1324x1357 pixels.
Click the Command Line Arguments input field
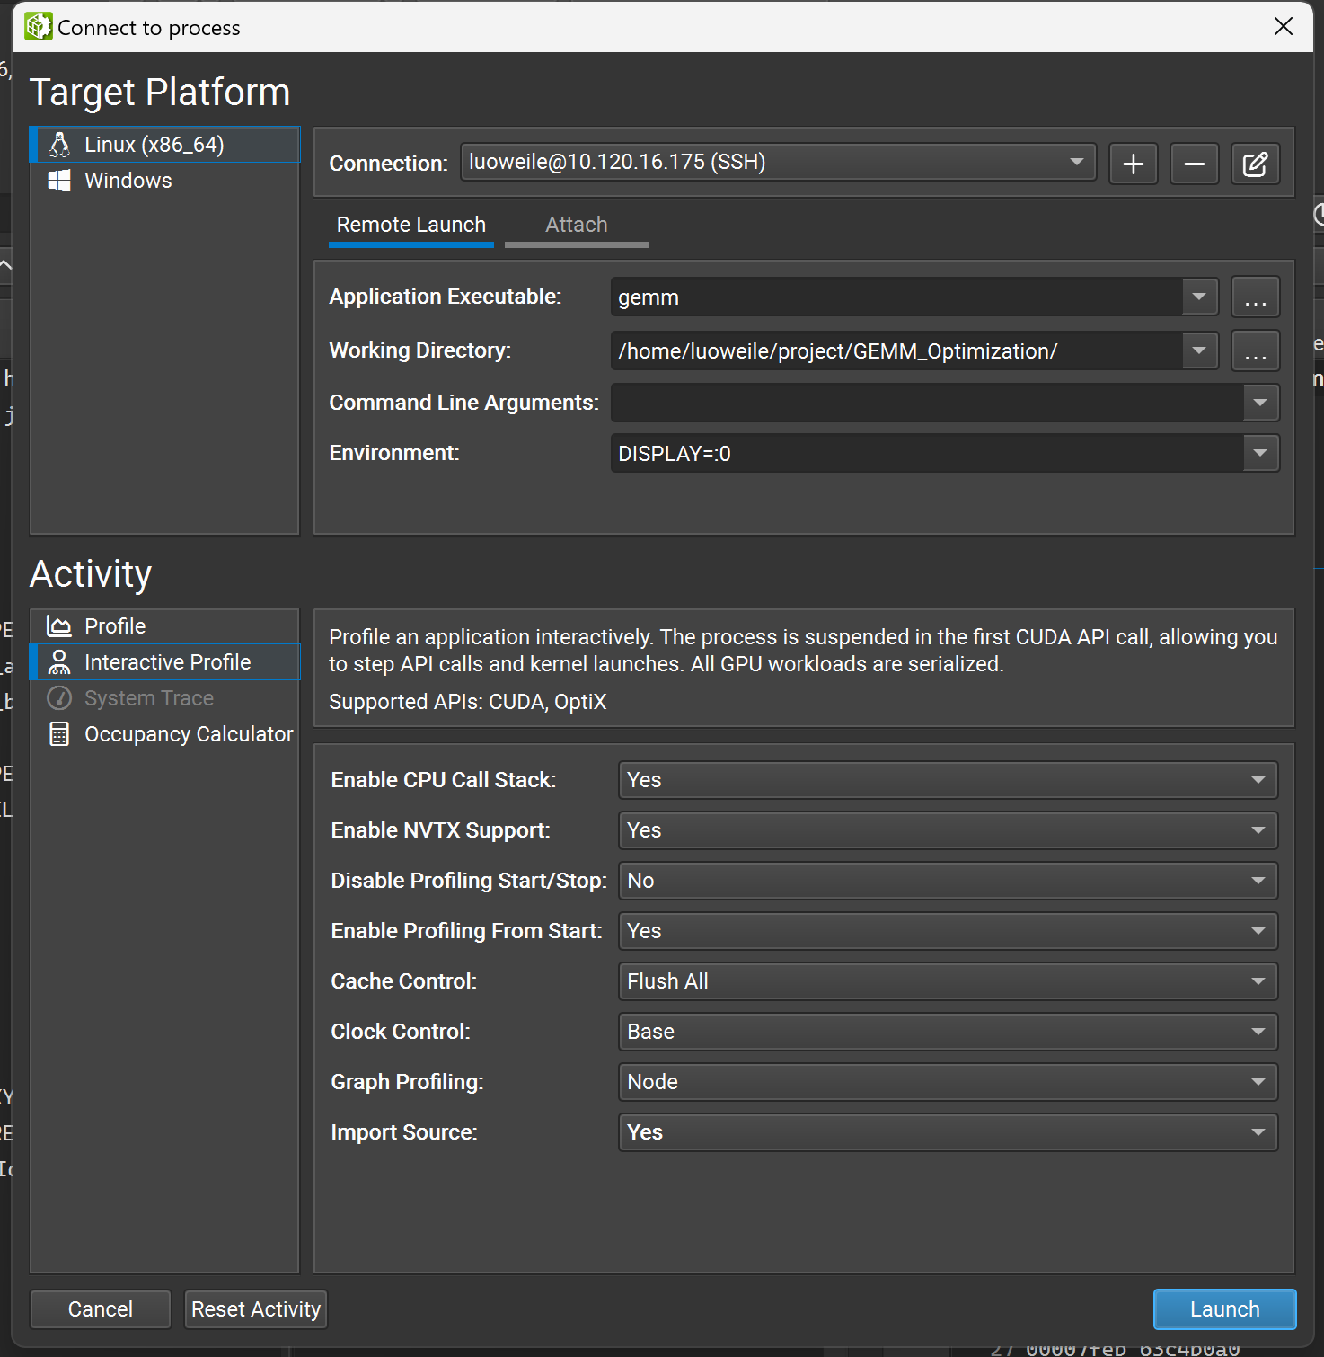click(925, 403)
